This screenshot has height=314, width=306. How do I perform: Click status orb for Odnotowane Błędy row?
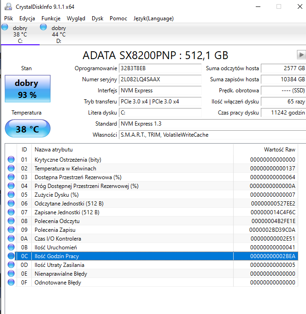11,283
